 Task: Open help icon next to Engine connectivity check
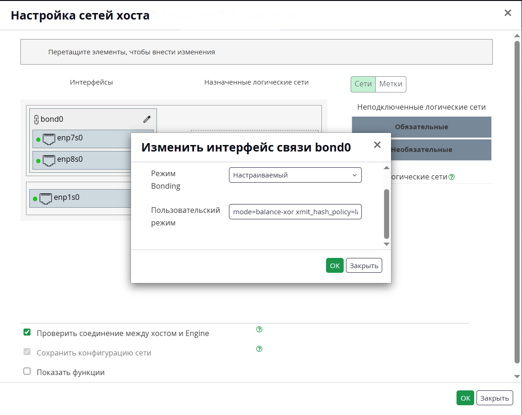259,329
